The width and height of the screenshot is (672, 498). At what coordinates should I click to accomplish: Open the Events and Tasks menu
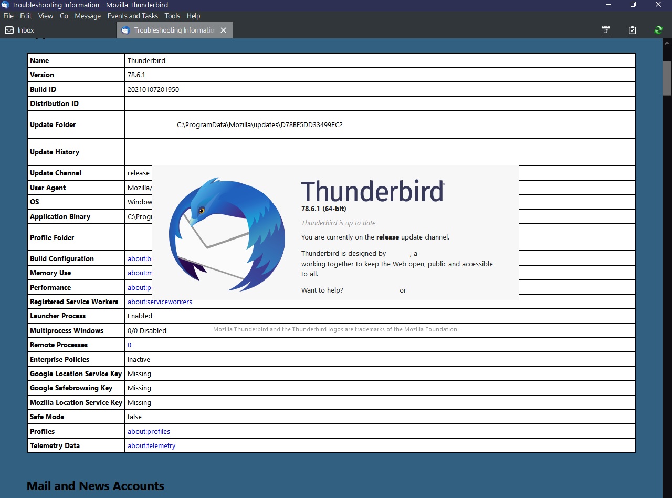132,16
